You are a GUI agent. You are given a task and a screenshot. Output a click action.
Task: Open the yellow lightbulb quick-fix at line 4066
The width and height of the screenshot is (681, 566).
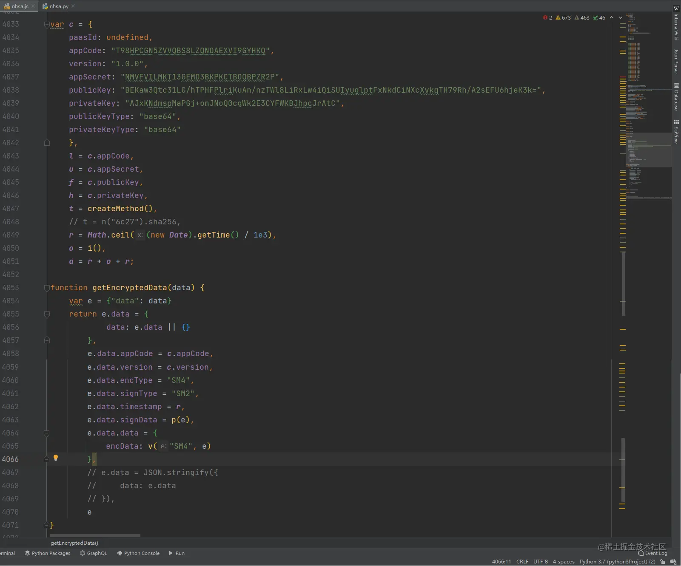[x=56, y=458]
